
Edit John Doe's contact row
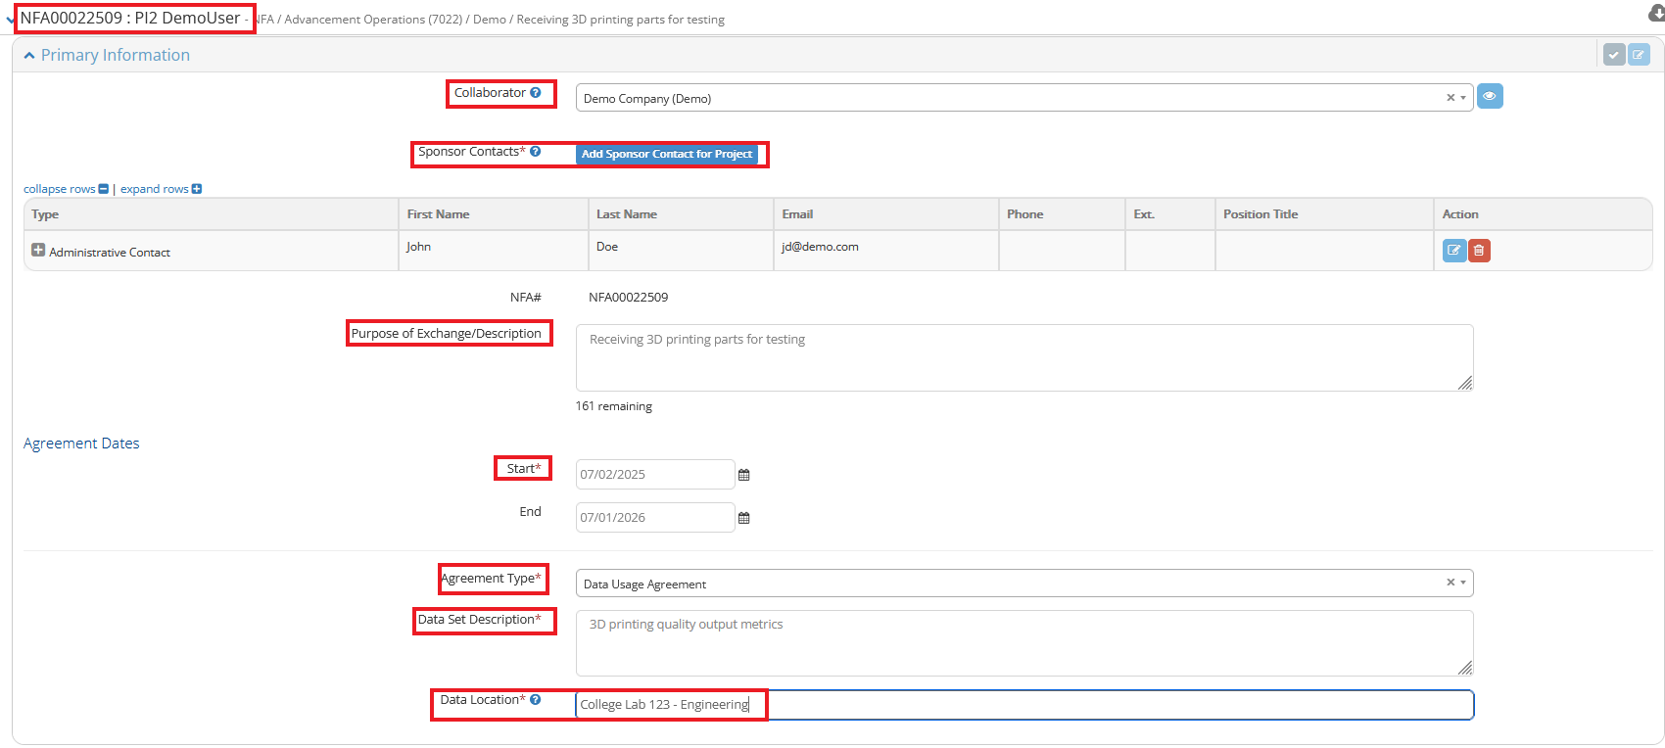point(1453,251)
